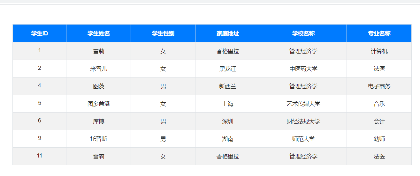Click the 学生ID column header

[40, 33]
